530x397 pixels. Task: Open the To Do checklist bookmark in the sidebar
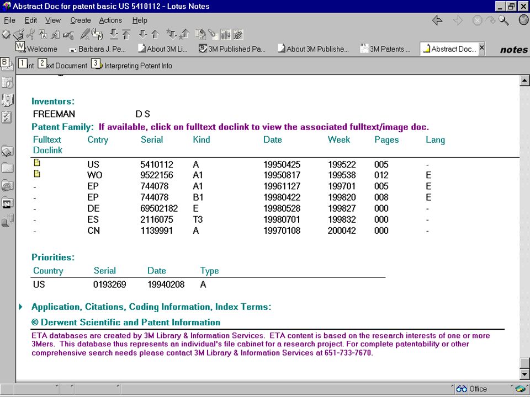[7, 117]
